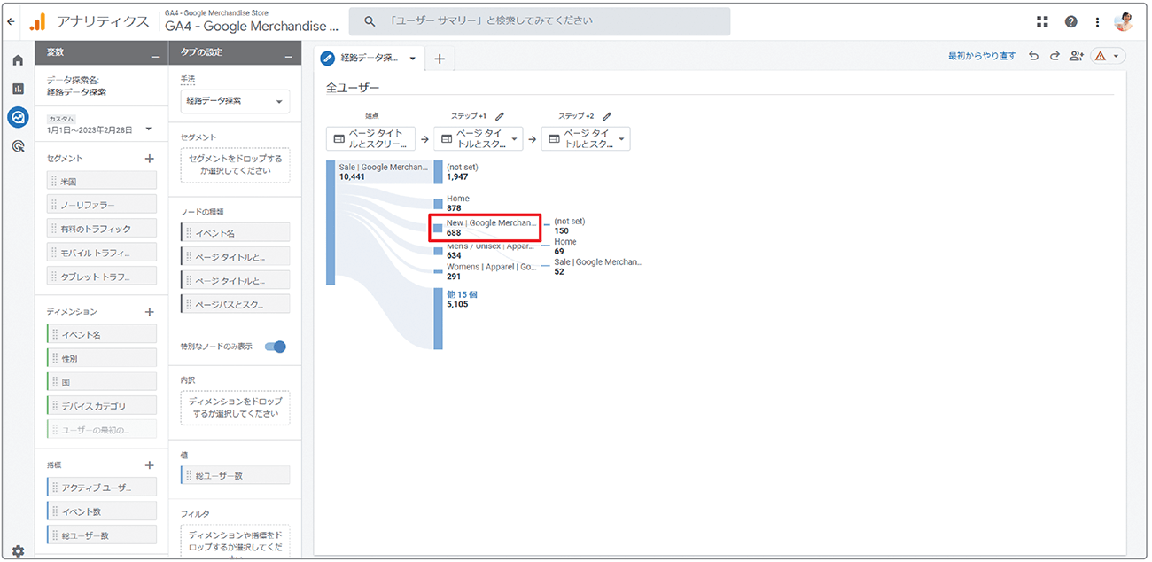Select the ページパスとスクリーン node type chip

point(235,304)
